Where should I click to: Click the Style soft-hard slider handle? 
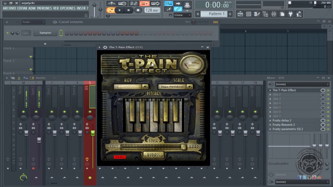(x=183, y=147)
